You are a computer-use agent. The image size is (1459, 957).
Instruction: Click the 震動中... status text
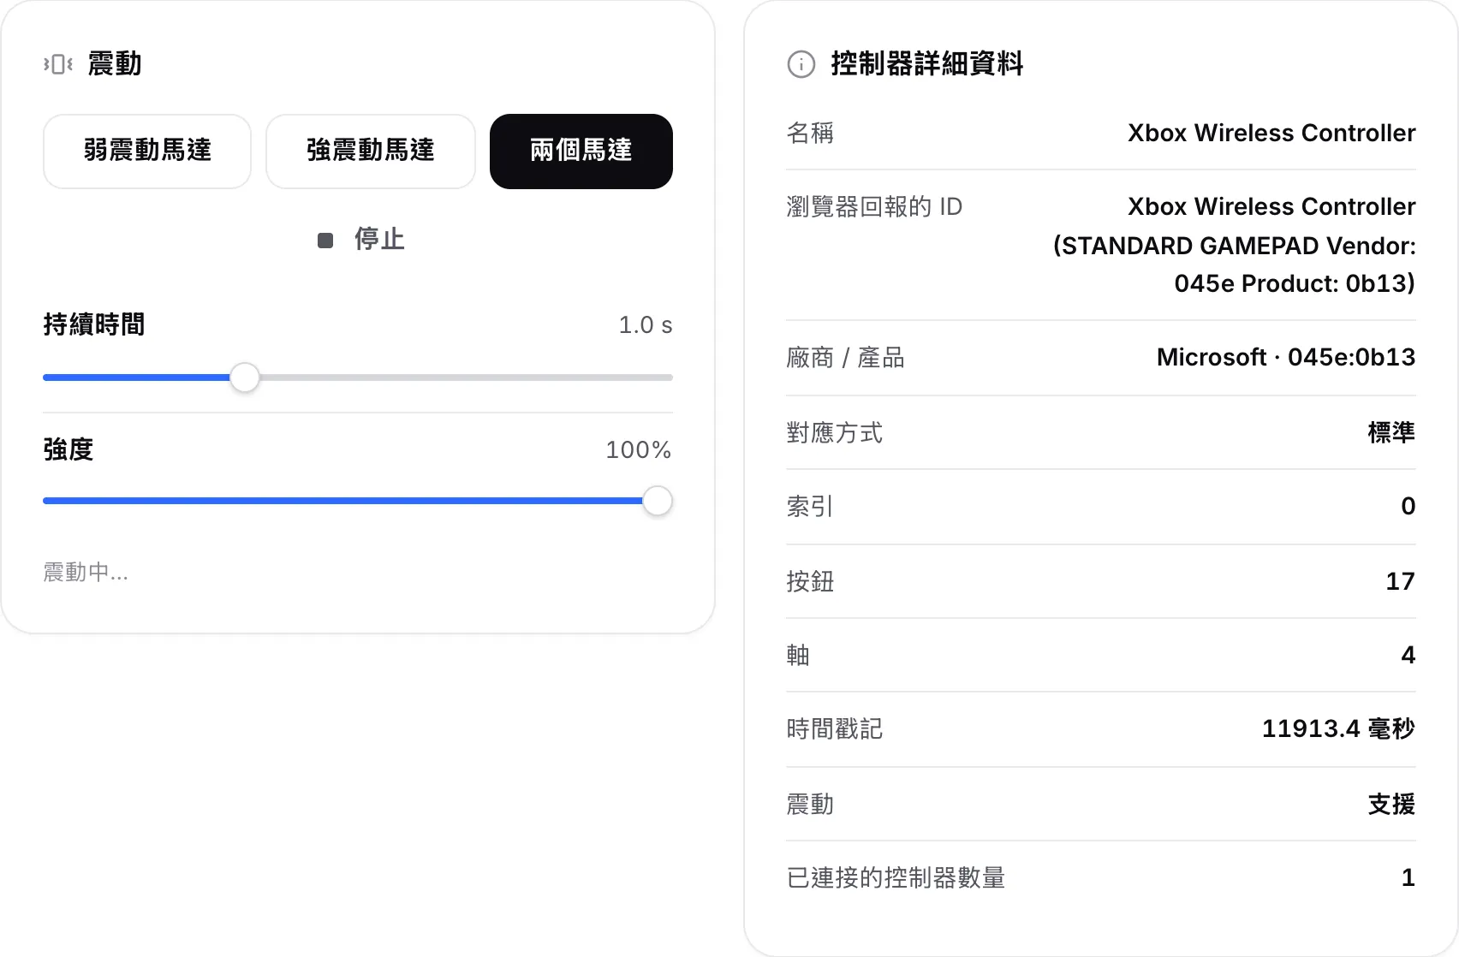point(86,572)
